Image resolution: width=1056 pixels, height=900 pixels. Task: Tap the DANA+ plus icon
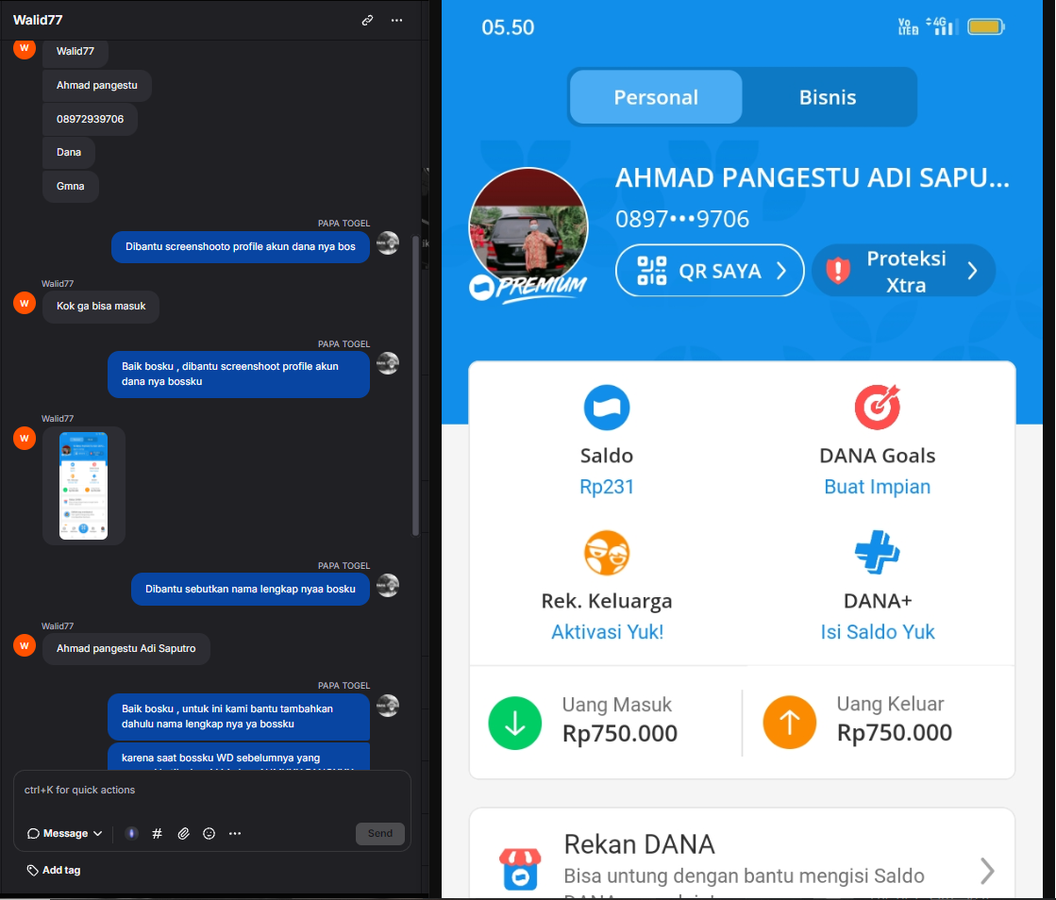tap(878, 552)
